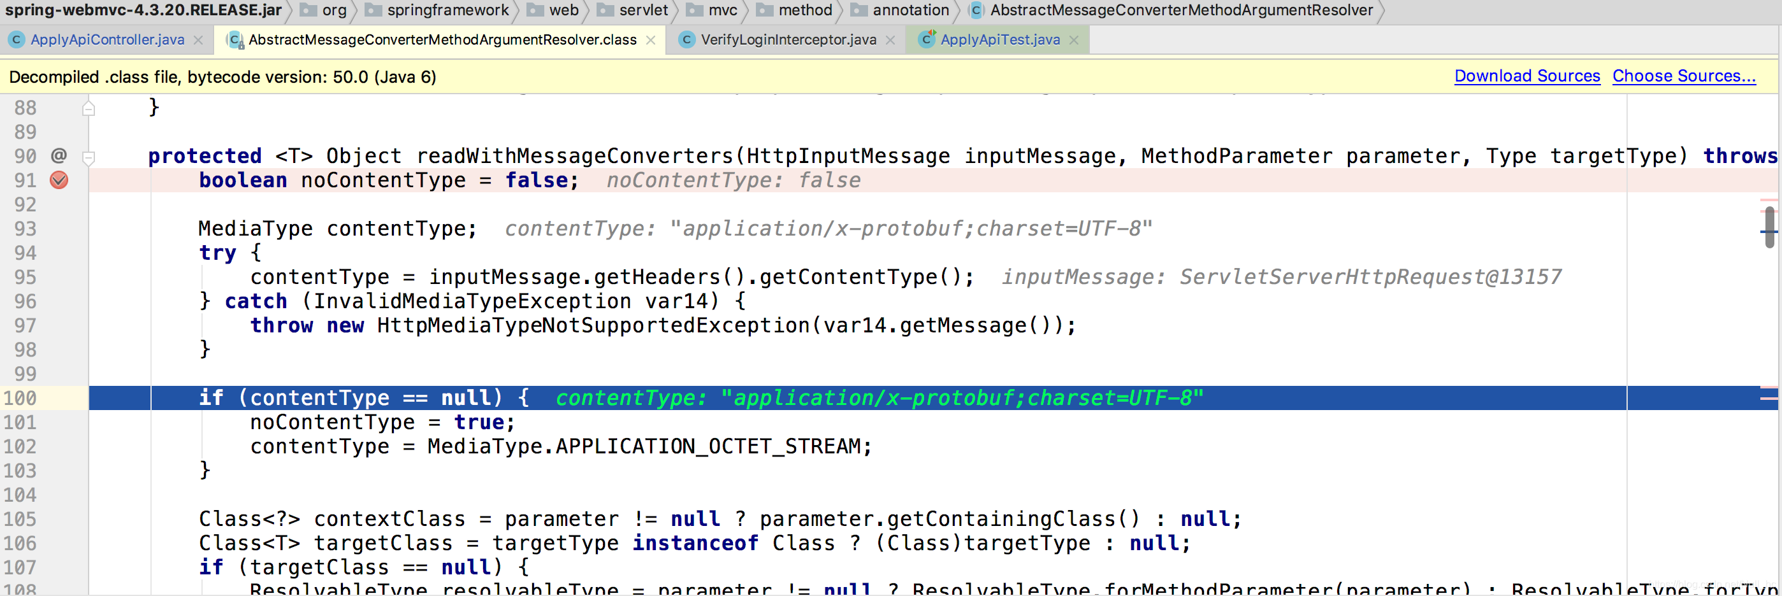Close the ApplyApiTest.java tab
Image resolution: width=1782 pixels, height=596 pixels.
coord(1075,40)
